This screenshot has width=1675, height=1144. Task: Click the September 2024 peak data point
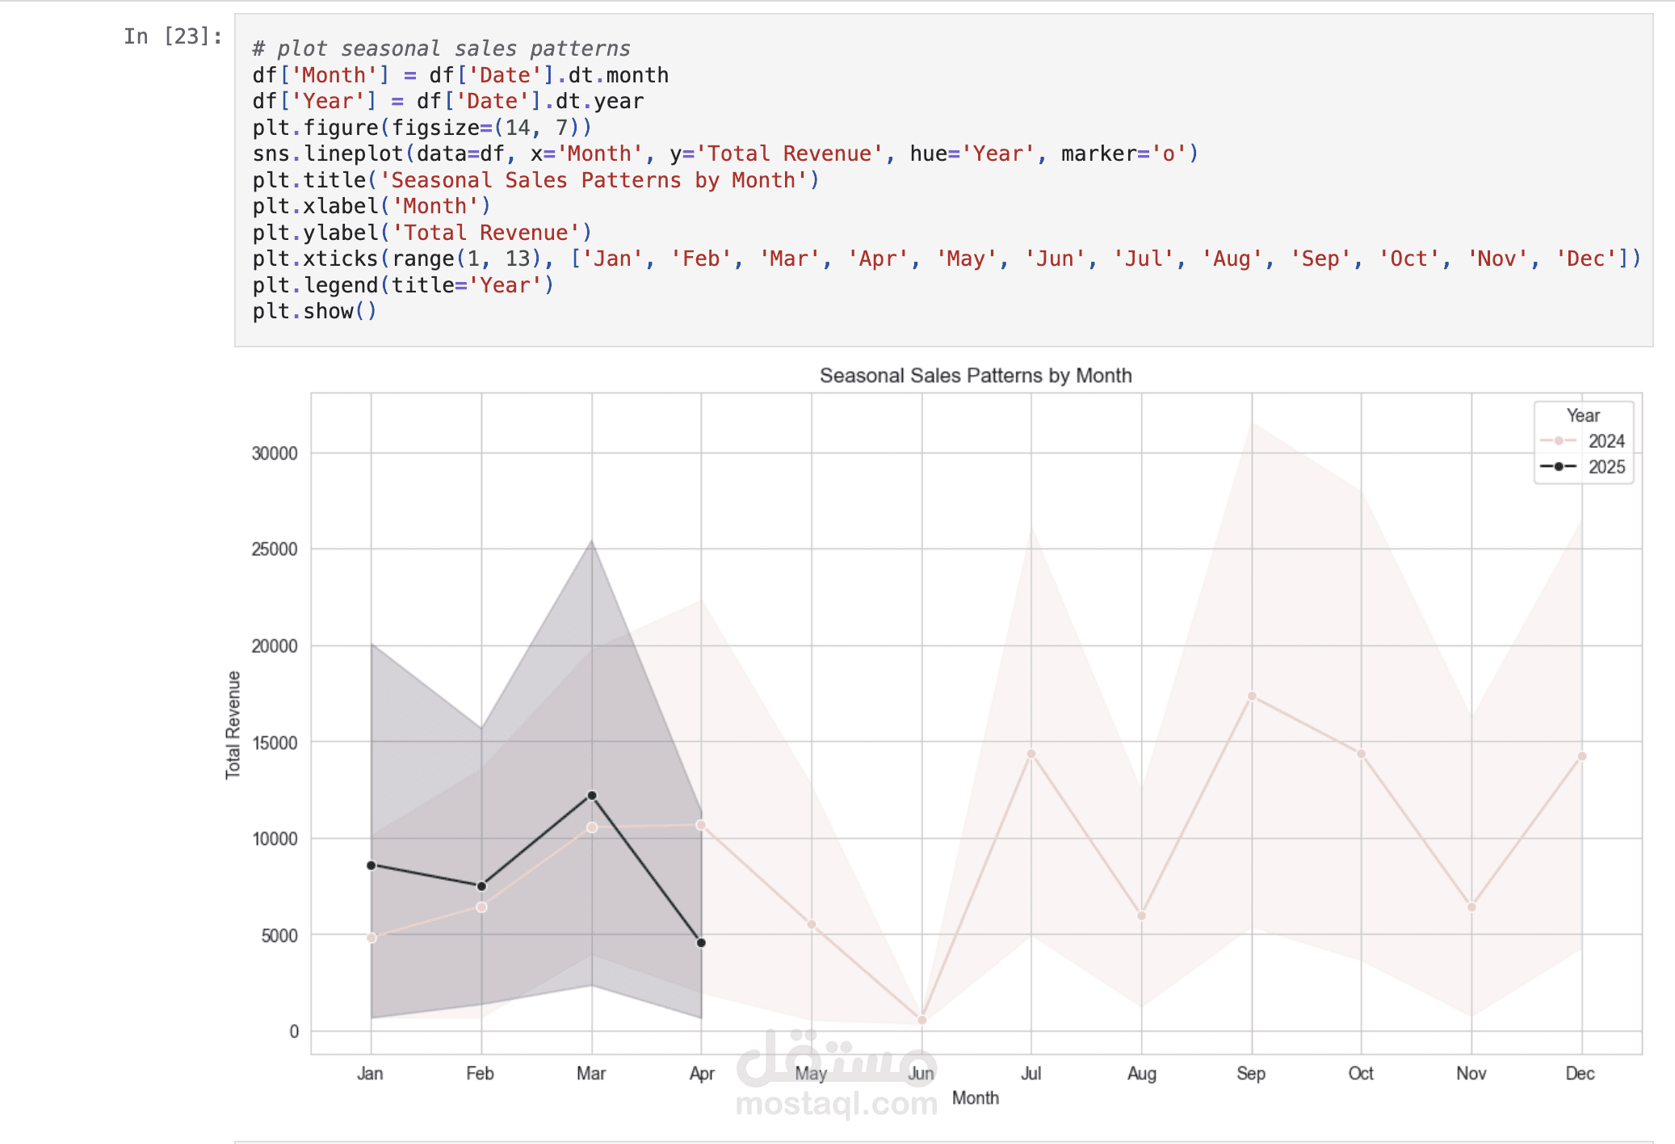(x=1252, y=696)
